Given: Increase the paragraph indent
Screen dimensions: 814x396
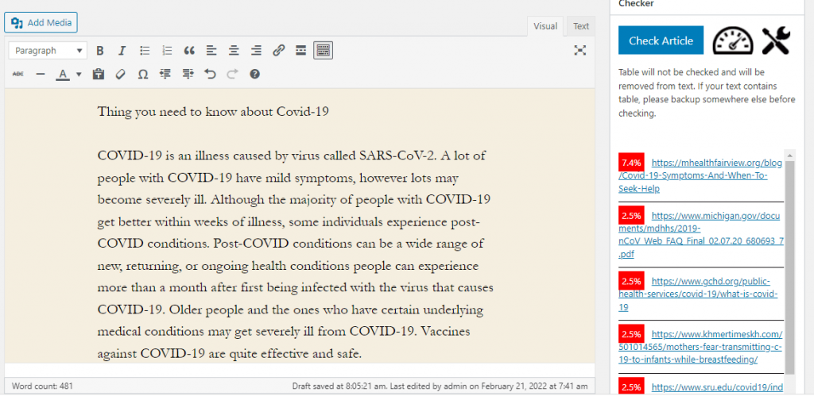Looking at the screenshot, I should (x=188, y=74).
